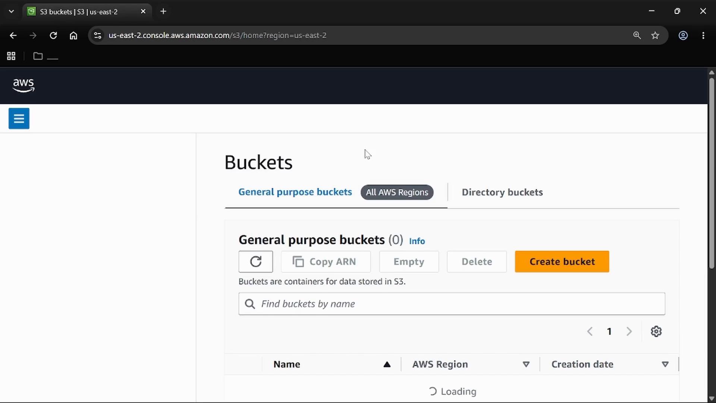716x403 pixels.
Task: Click the page vertical scrollbar
Action: tap(712, 174)
